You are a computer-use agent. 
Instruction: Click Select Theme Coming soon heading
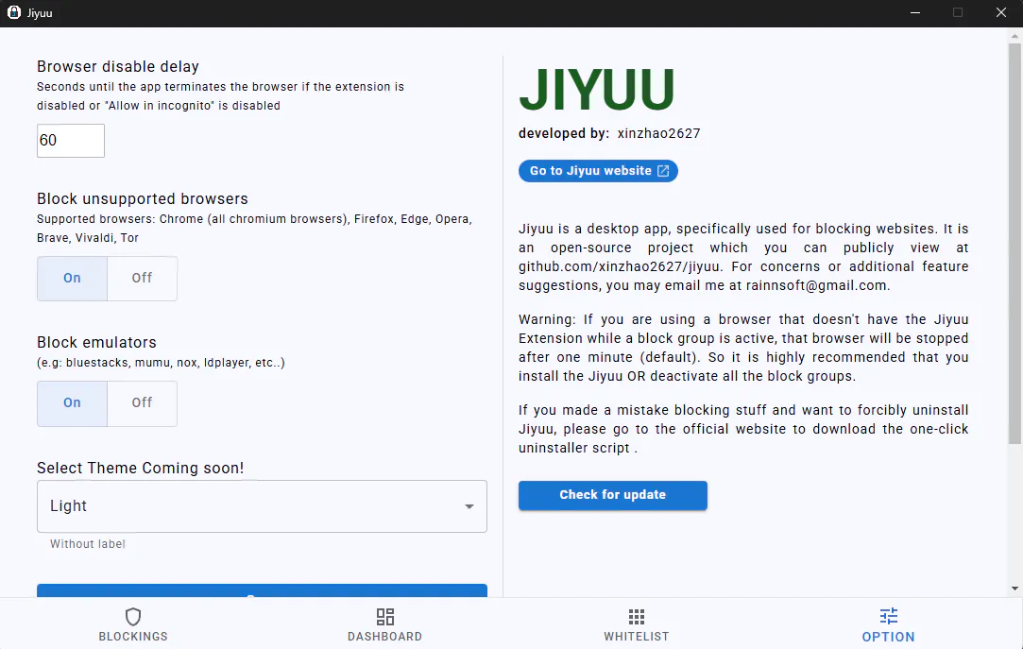click(140, 469)
